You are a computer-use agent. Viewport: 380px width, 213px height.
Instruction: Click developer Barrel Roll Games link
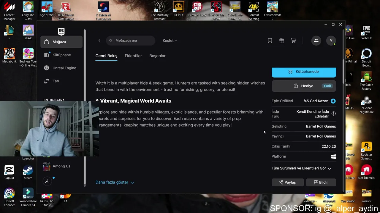pyautogui.click(x=321, y=126)
